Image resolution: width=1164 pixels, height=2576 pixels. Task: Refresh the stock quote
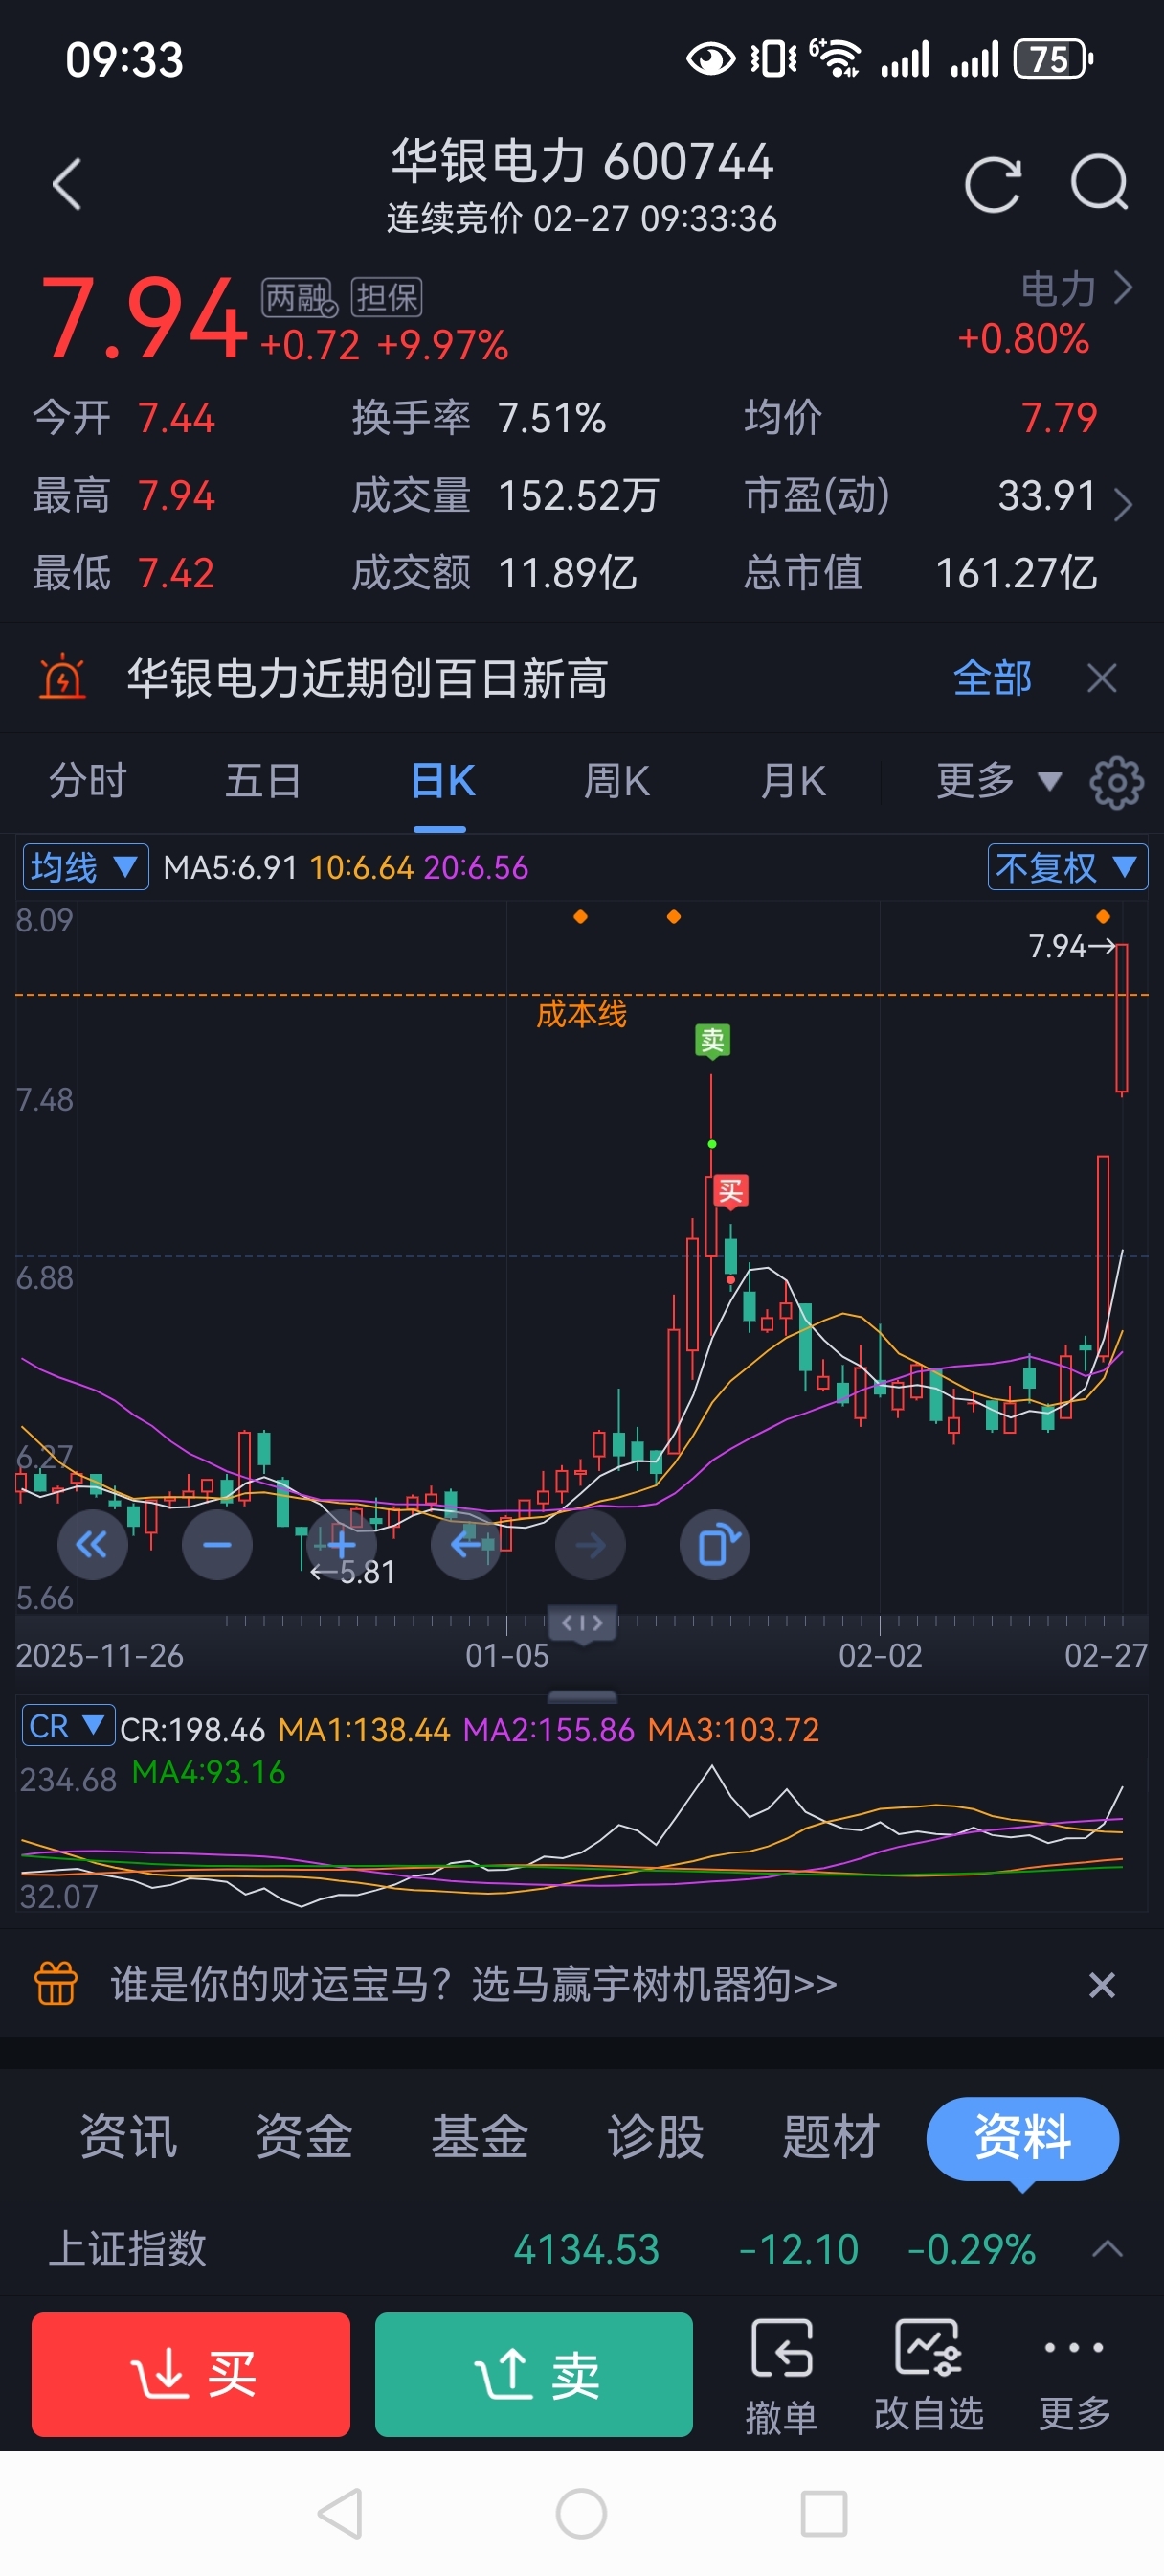point(992,185)
